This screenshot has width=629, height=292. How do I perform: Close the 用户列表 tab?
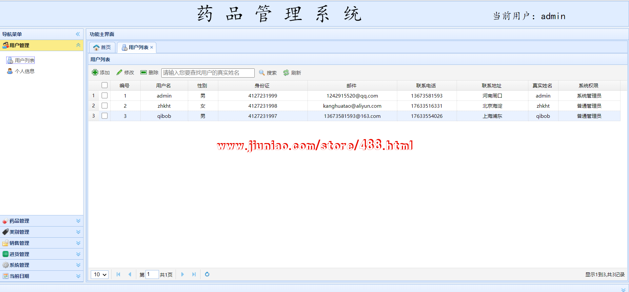pos(152,47)
